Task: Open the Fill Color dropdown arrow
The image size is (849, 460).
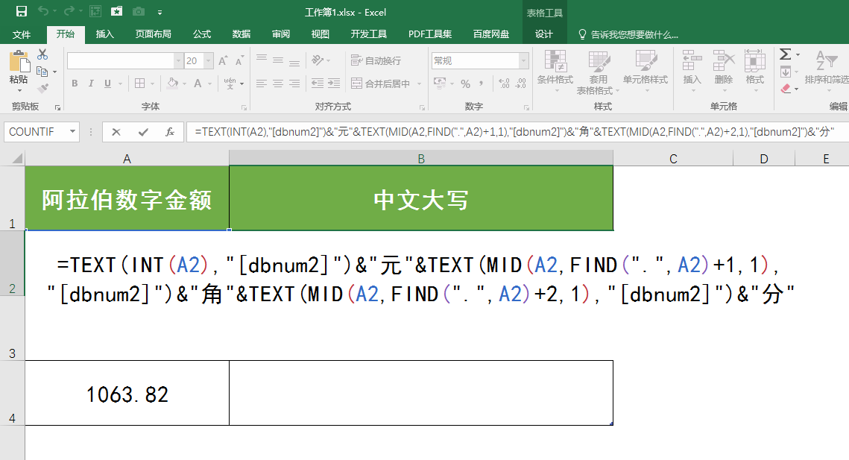Action: [185, 84]
